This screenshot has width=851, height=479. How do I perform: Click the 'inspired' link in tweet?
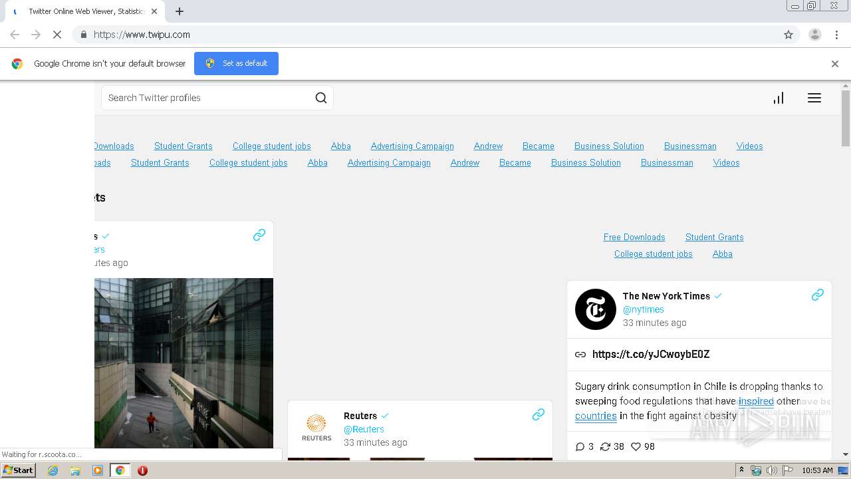click(756, 401)
